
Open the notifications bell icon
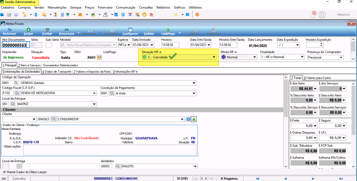[313, 15]
